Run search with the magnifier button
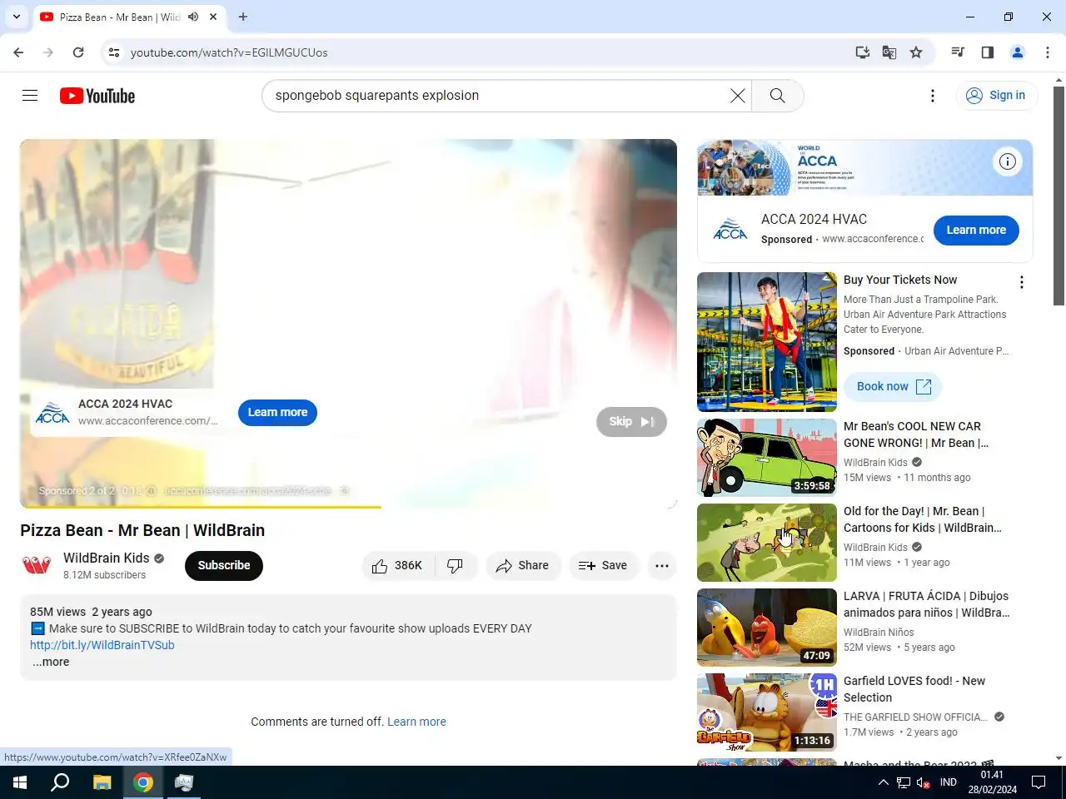This screenshot has height=799, width=1066. click(777, 96)
